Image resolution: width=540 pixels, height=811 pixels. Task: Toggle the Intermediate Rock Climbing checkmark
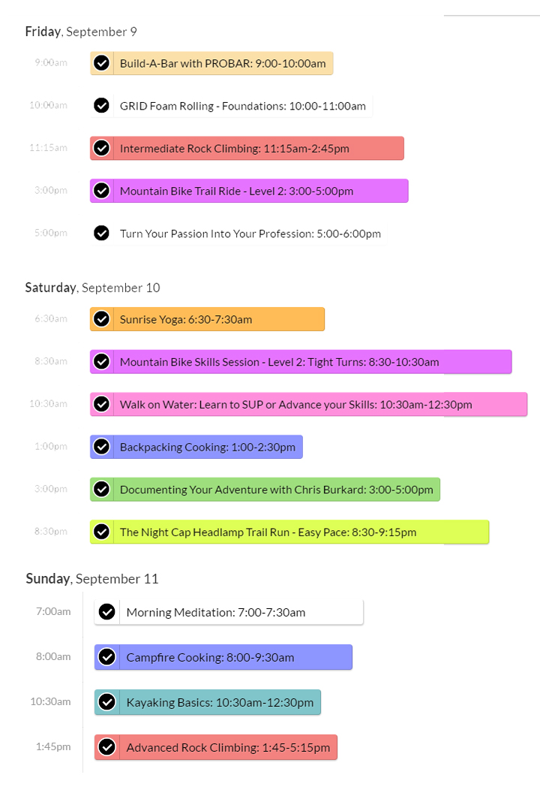coord(102,149)
